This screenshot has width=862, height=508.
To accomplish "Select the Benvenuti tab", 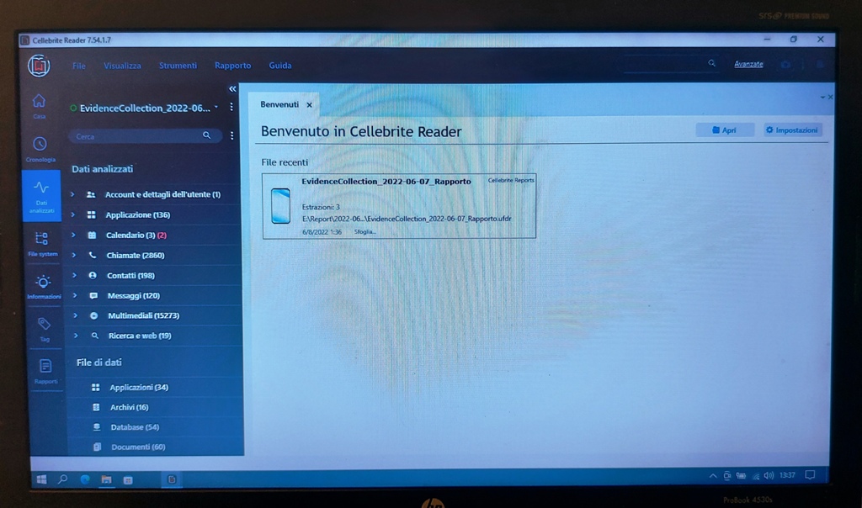I will [279, 104].
